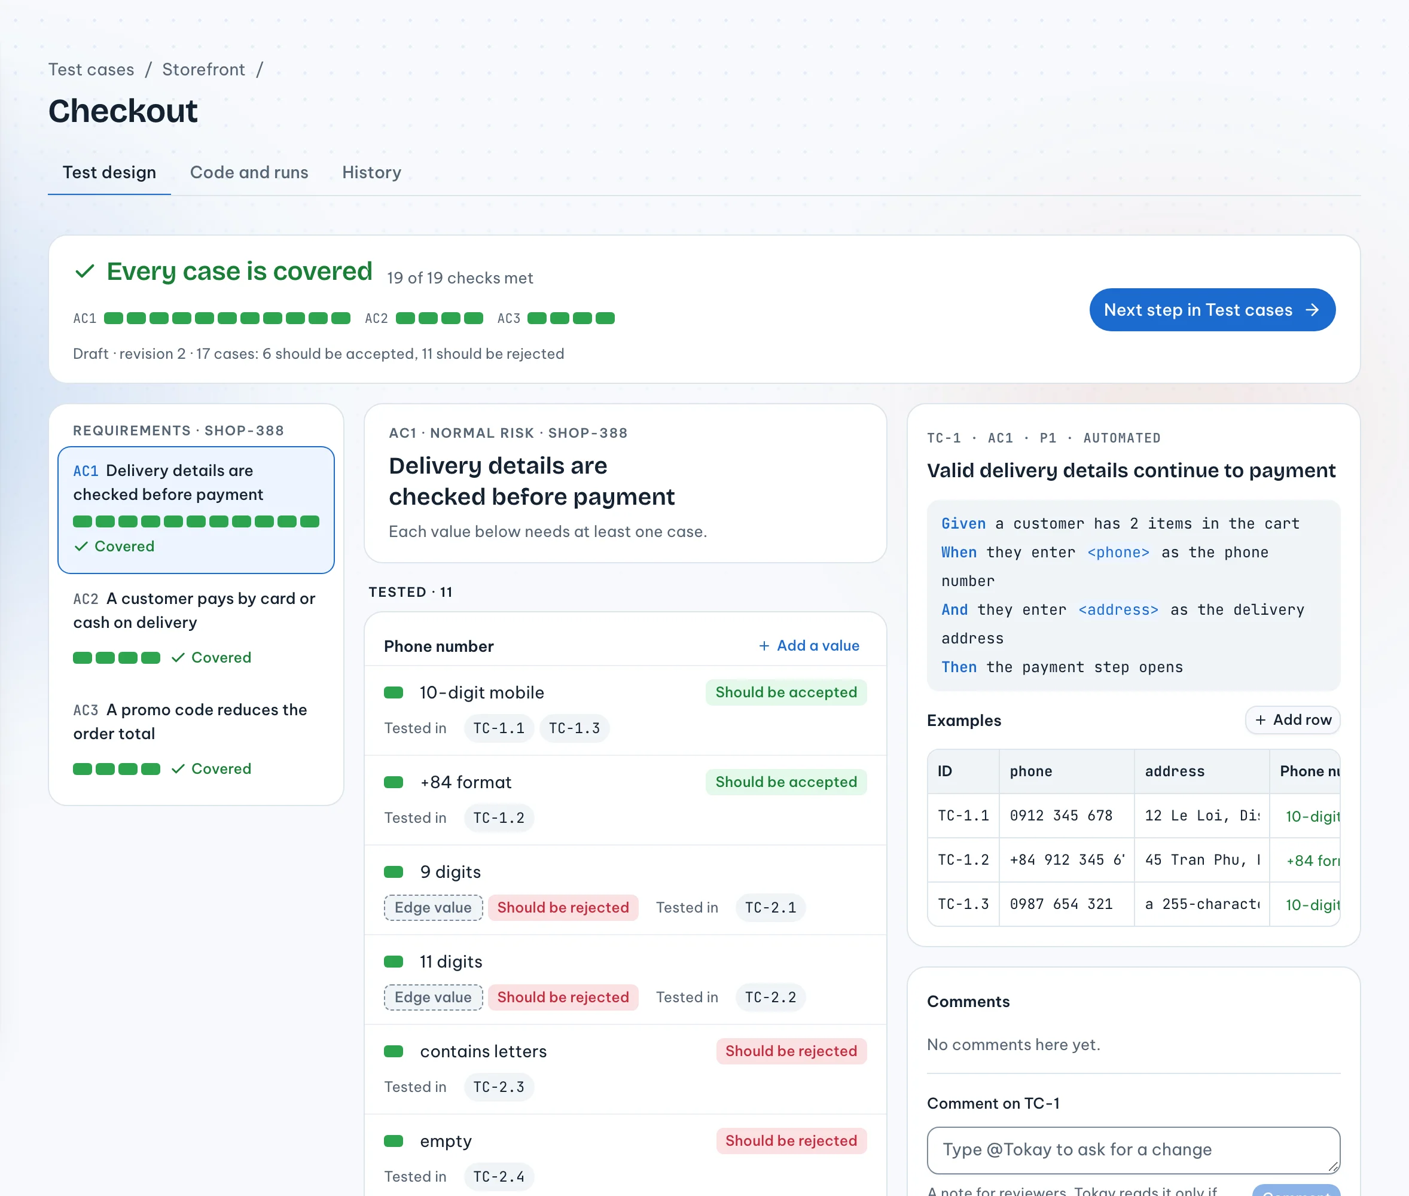The image size is (1409, 1196).
Task: Click plus icon on Add row button
Action: (1261, 719)
